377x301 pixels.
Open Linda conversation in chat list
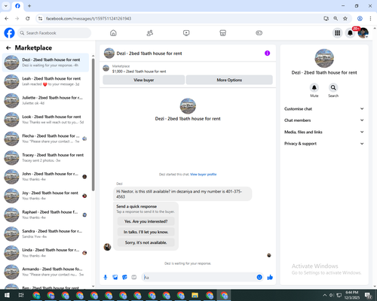[x=45, y=253]
